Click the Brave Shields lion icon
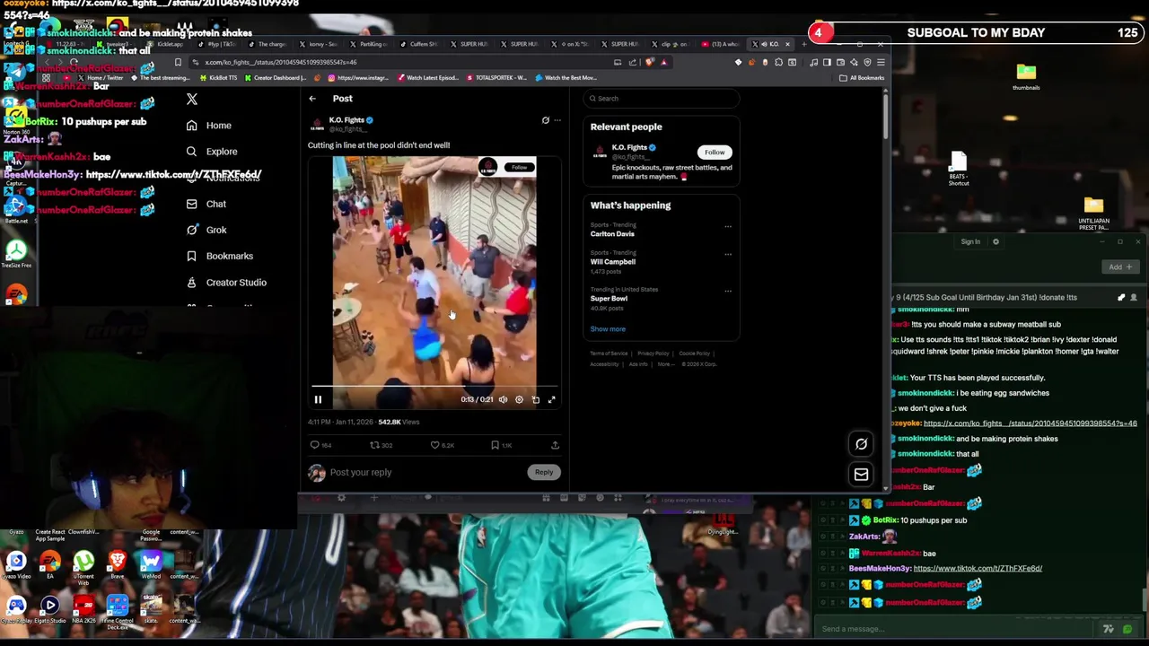The height and width of the screenshot is (646, 1149). [650, 62]
